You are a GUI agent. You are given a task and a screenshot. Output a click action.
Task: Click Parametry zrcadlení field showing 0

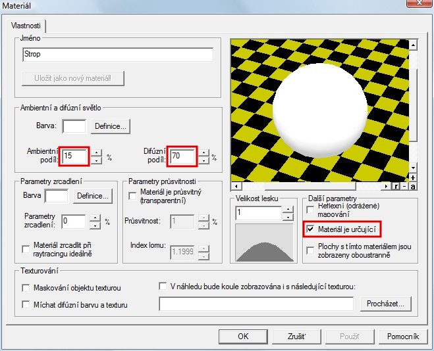click(74, 222)
